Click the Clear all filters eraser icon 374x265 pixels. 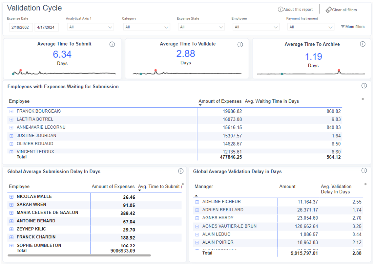point(328,10)
